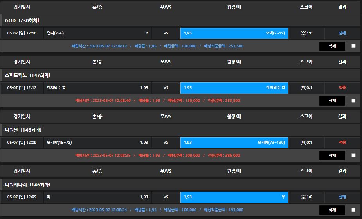
Task: Click the highlighted 오버(7~12) selection cell
Action: tap(234, 33)
